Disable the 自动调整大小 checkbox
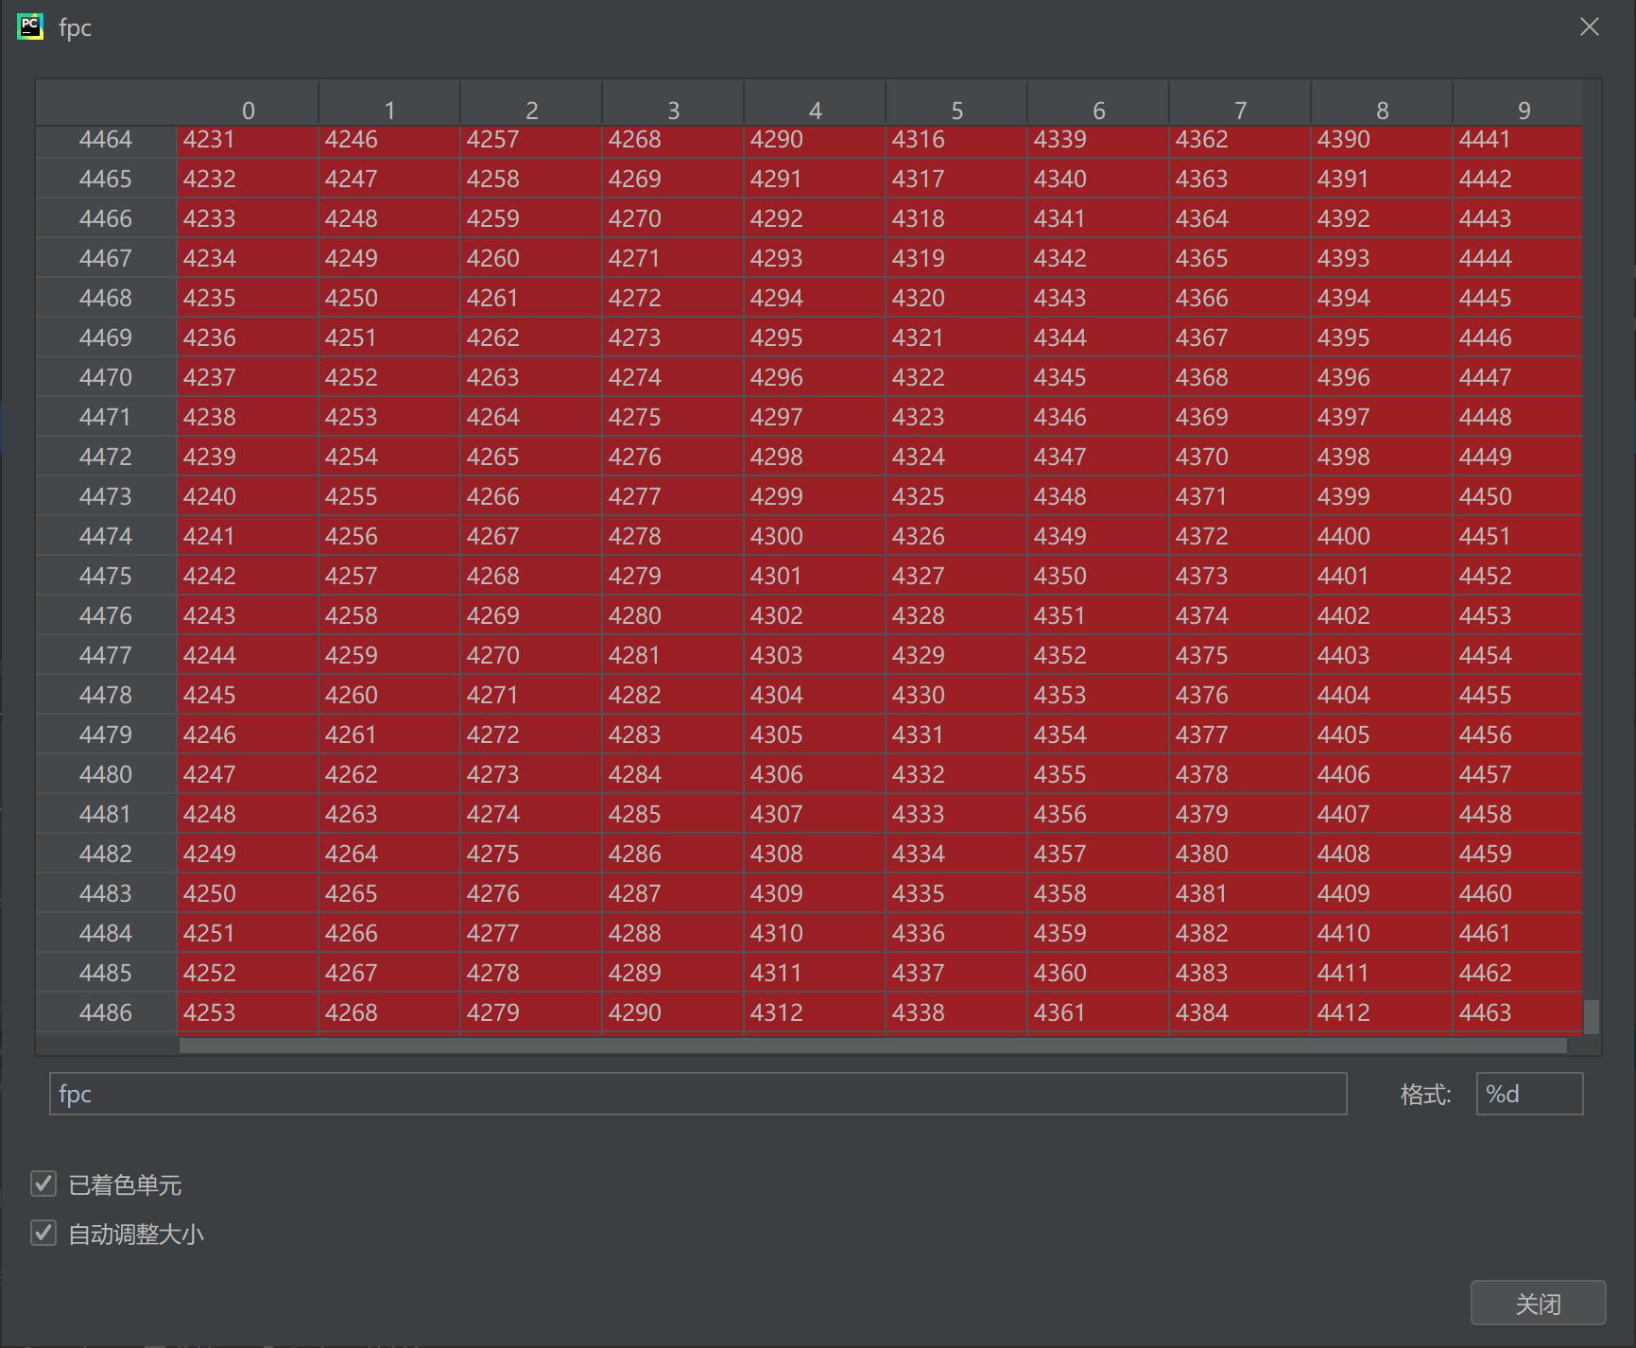 [43, 1233]
